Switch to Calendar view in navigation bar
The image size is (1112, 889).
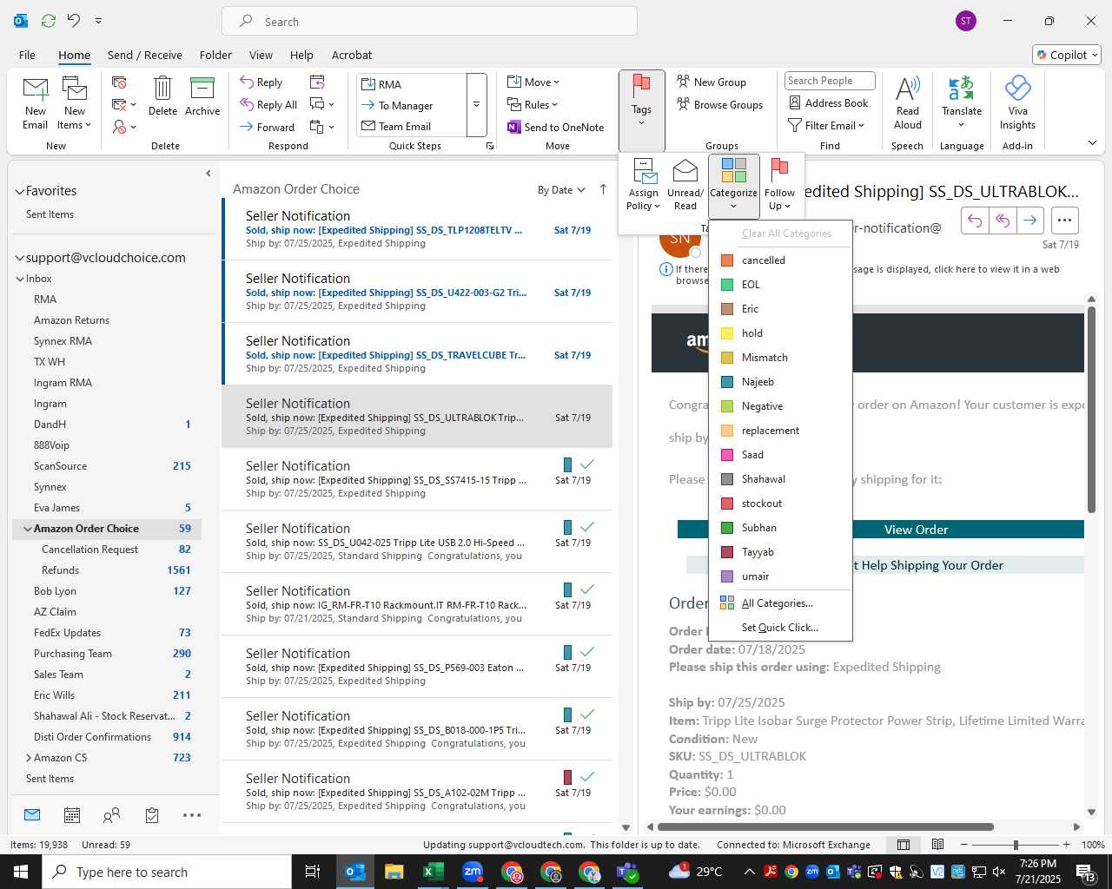pyautogui.click(x=72, y=815)
